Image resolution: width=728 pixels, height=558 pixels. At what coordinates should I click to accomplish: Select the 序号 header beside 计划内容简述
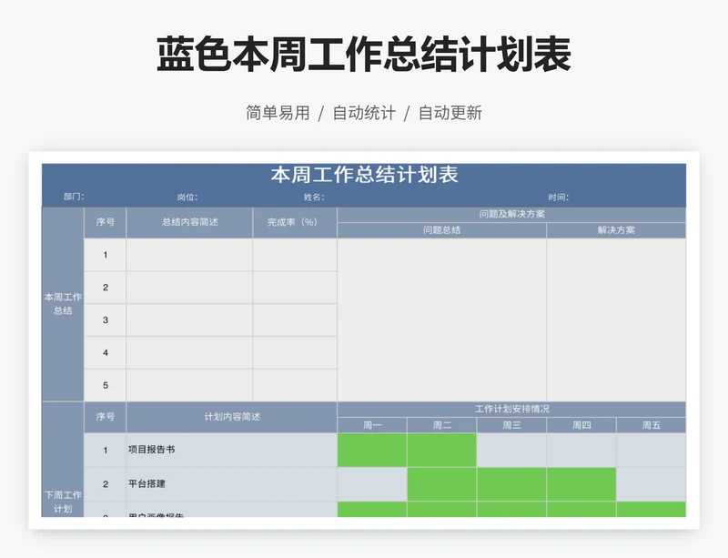tap(106, 417)
